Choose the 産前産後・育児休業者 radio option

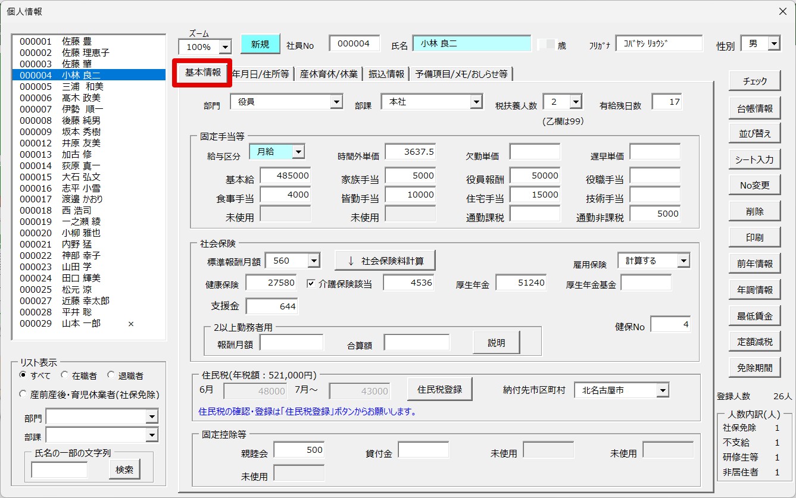[x=24, y=394]
